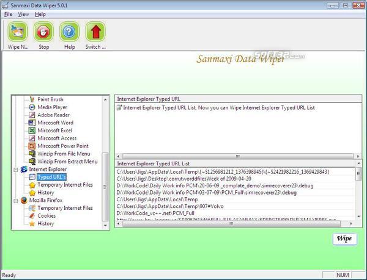The image size is (367, 280).
Task: Select the corrutworddfilesWeek of 2009-04-20 entry
Action: point(183,179)
